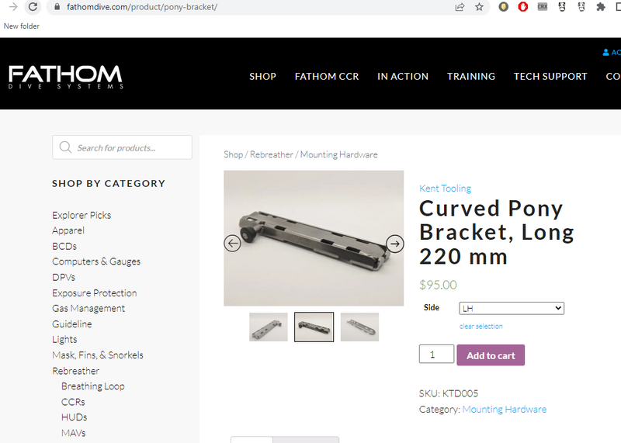The image size is (621, 443).
Task: Go to TECH SUPPORT in navigation
Action: point(550,76)
